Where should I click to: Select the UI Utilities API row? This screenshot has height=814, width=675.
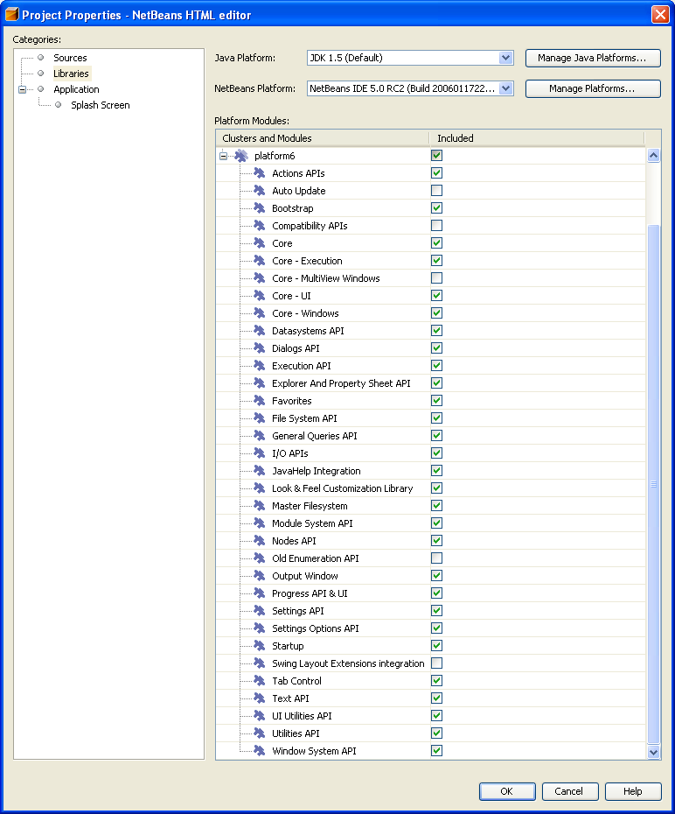430,716
